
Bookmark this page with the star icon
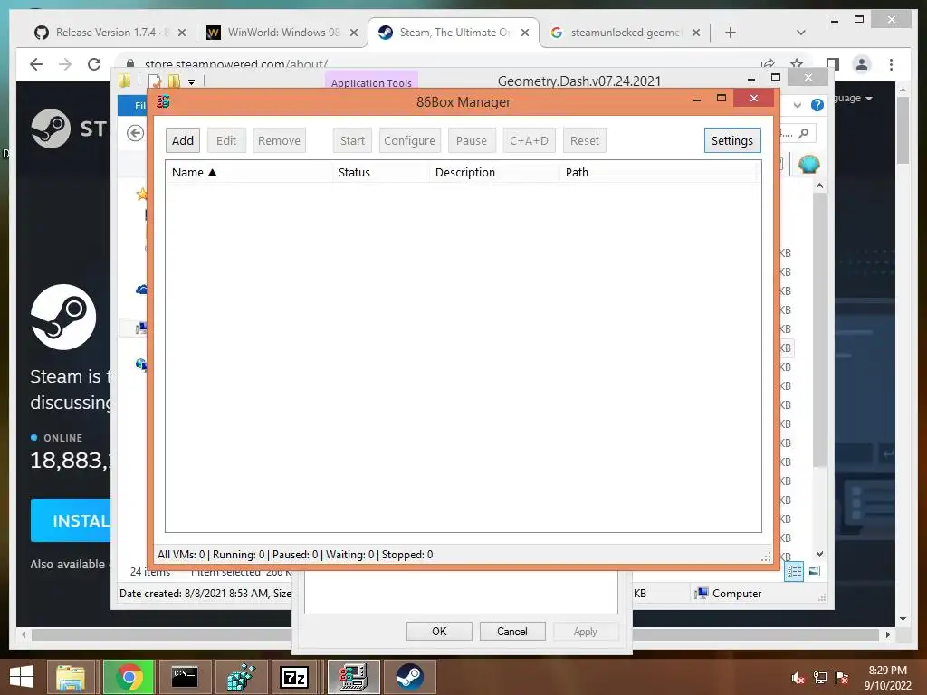[x=797, y=62]
